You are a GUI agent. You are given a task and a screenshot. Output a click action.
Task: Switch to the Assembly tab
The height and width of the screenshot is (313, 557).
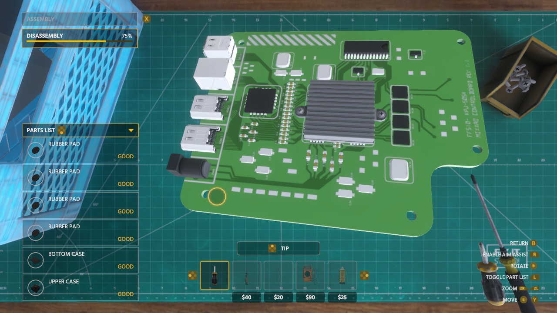click(x=80, y=19)
